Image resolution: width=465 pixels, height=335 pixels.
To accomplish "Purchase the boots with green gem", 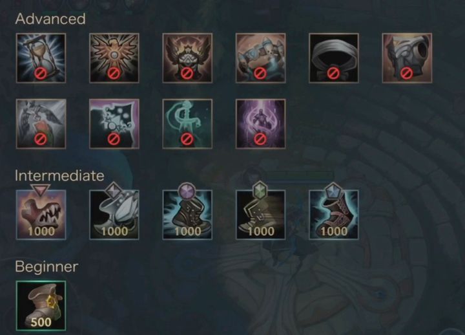I will 261,215.
